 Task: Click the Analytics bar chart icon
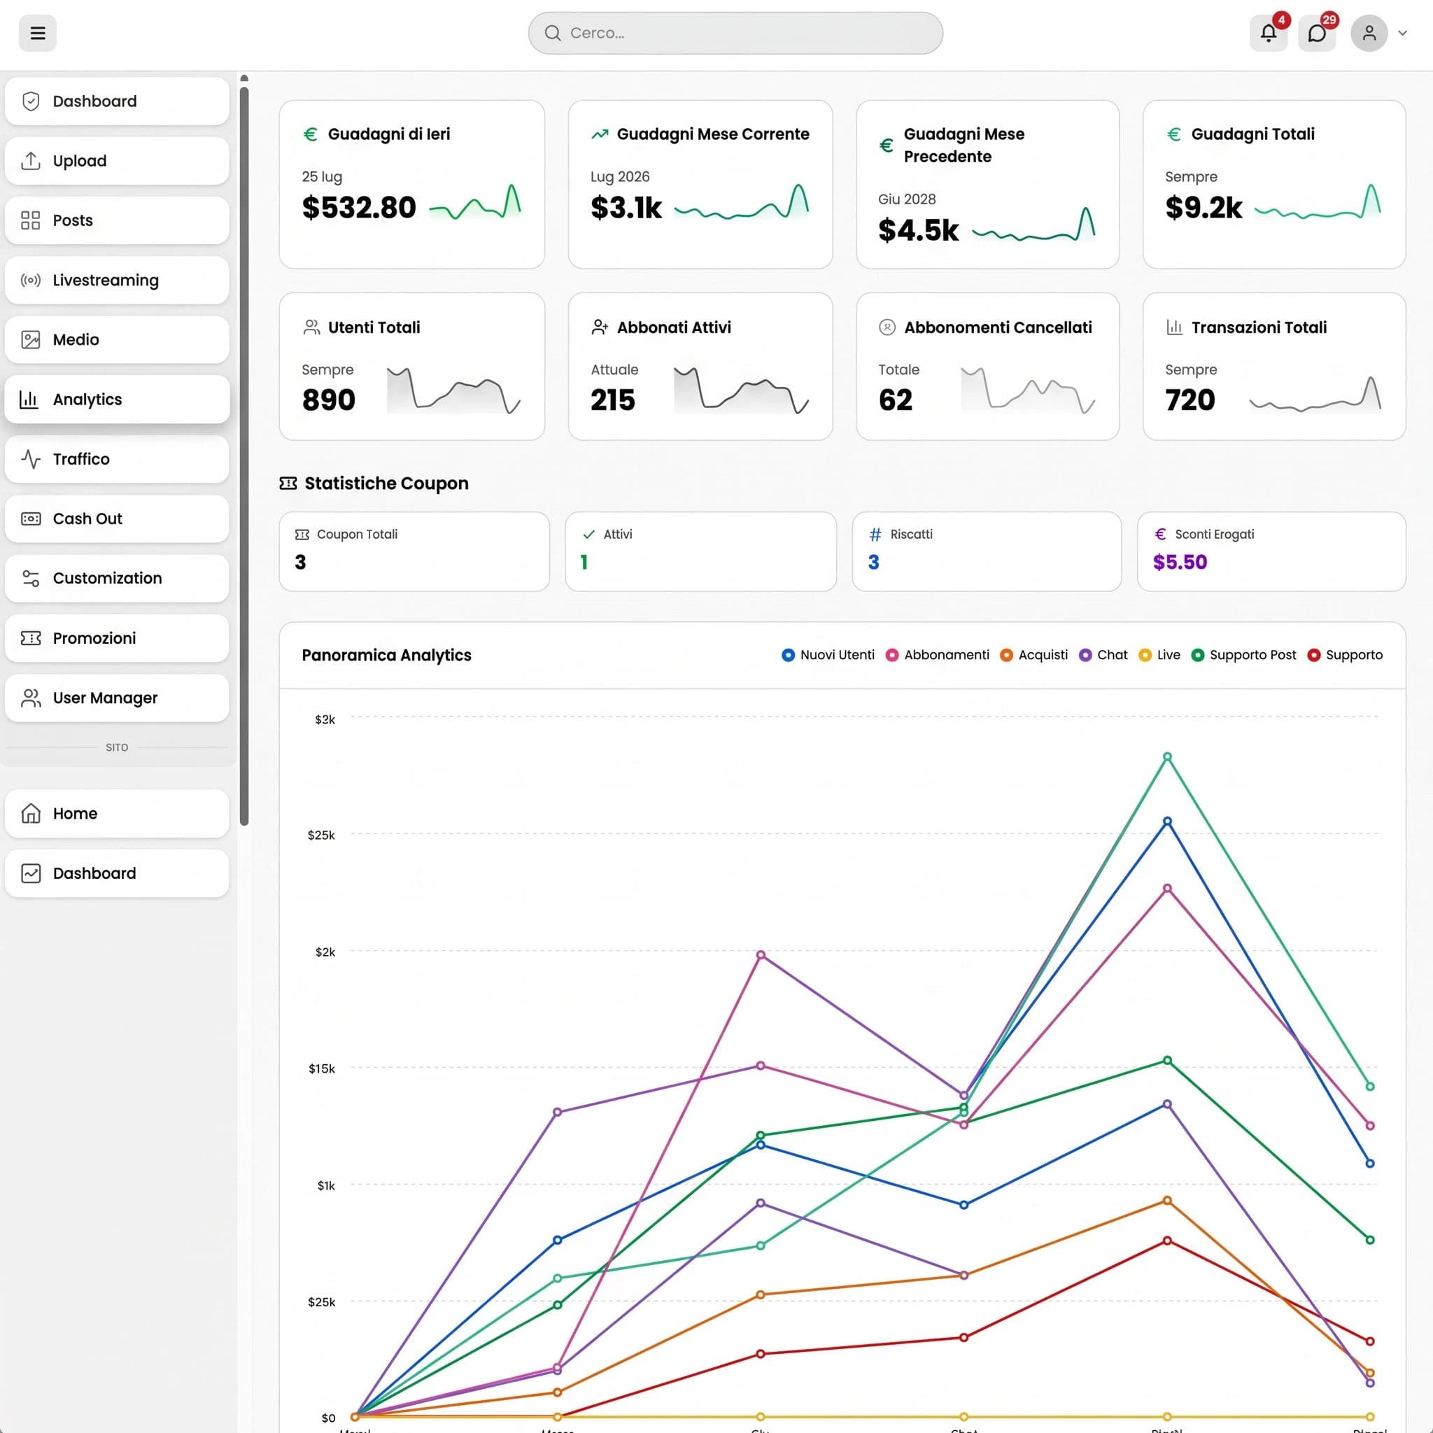click(29, 399)
